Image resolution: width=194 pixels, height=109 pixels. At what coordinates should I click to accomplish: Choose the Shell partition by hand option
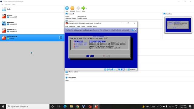point(97,48)
